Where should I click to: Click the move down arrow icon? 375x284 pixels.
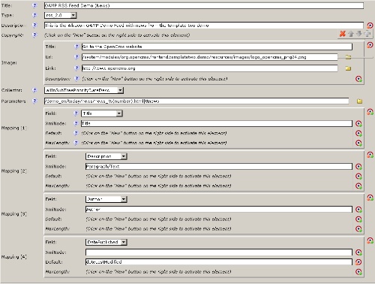click(x=359, y=34)
